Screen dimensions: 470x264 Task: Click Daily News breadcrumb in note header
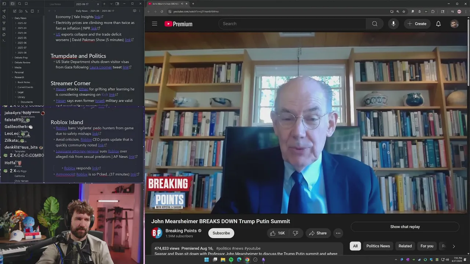tap(82, 11)
